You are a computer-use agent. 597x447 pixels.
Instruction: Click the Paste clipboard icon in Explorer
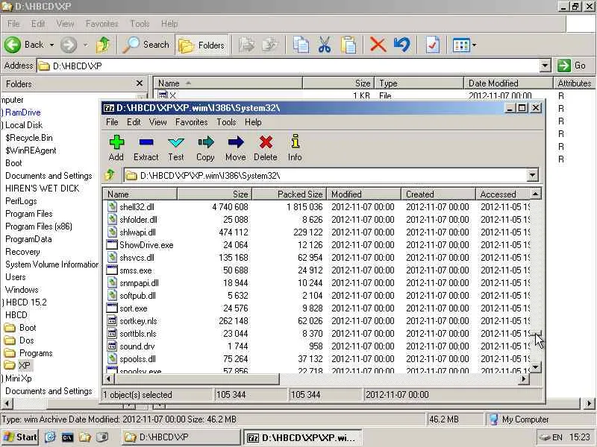point(348,45)
